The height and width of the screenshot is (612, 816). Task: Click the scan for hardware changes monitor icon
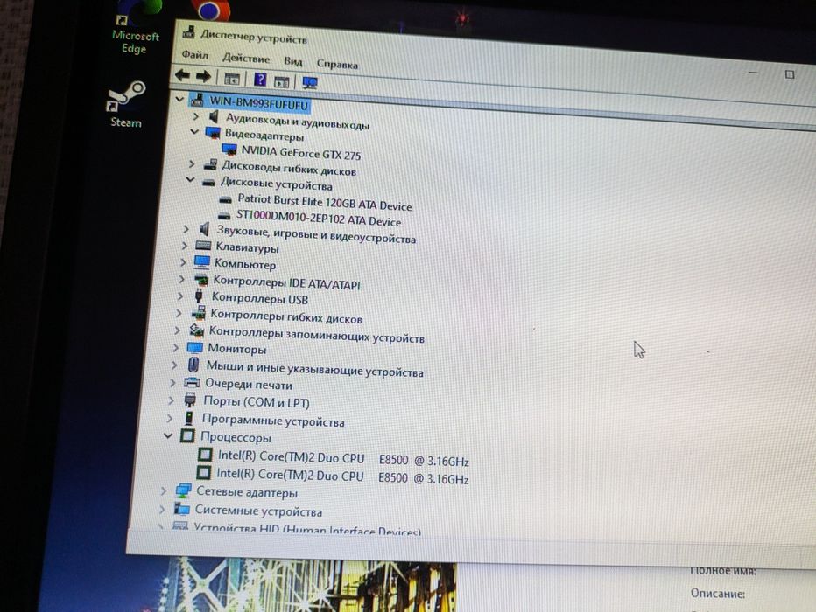pyautogui.click(x=310, y=82)
